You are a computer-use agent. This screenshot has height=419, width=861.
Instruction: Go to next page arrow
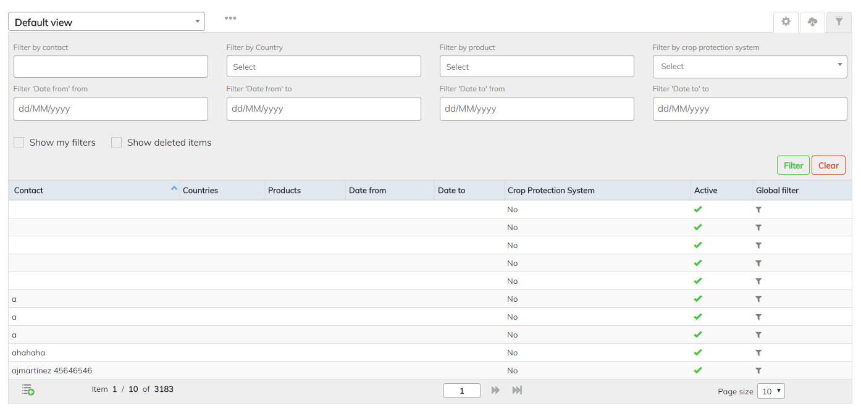495,390
